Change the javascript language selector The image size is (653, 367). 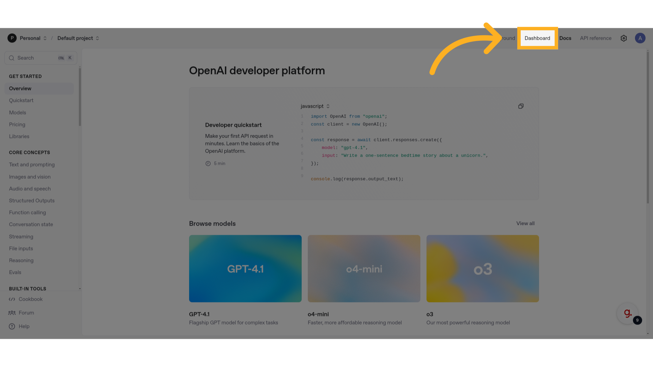click(x=315, y=106)
